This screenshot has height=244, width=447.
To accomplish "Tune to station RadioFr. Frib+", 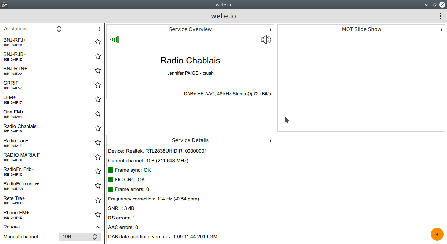I will (52, 171).
